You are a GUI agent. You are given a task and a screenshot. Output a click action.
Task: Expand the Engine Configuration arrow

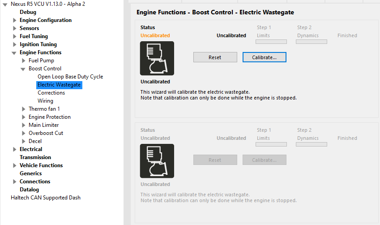14,20
